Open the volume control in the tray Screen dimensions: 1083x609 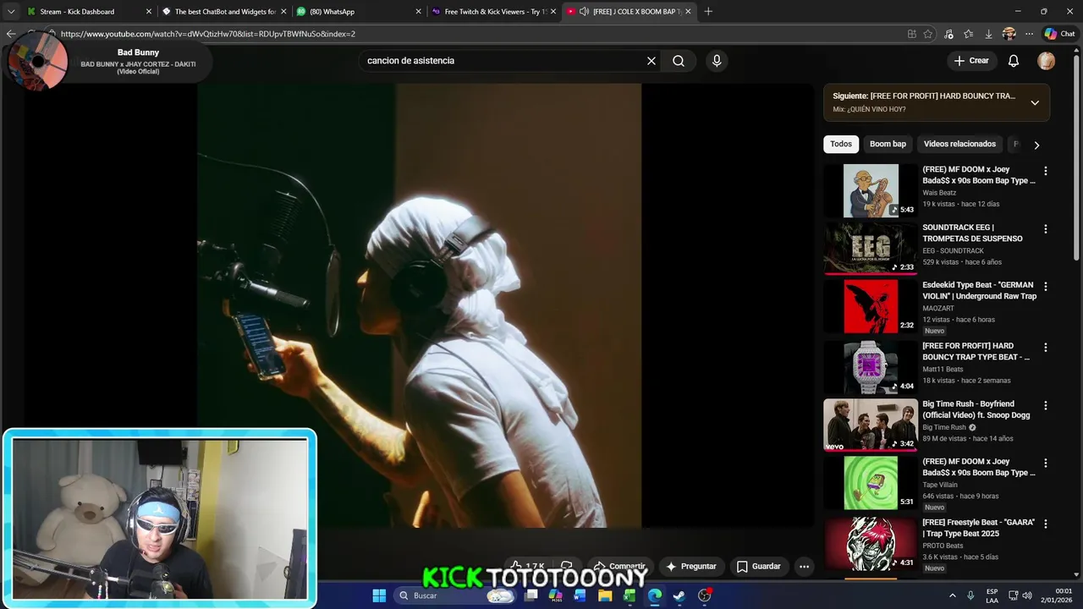point(1026,595)
